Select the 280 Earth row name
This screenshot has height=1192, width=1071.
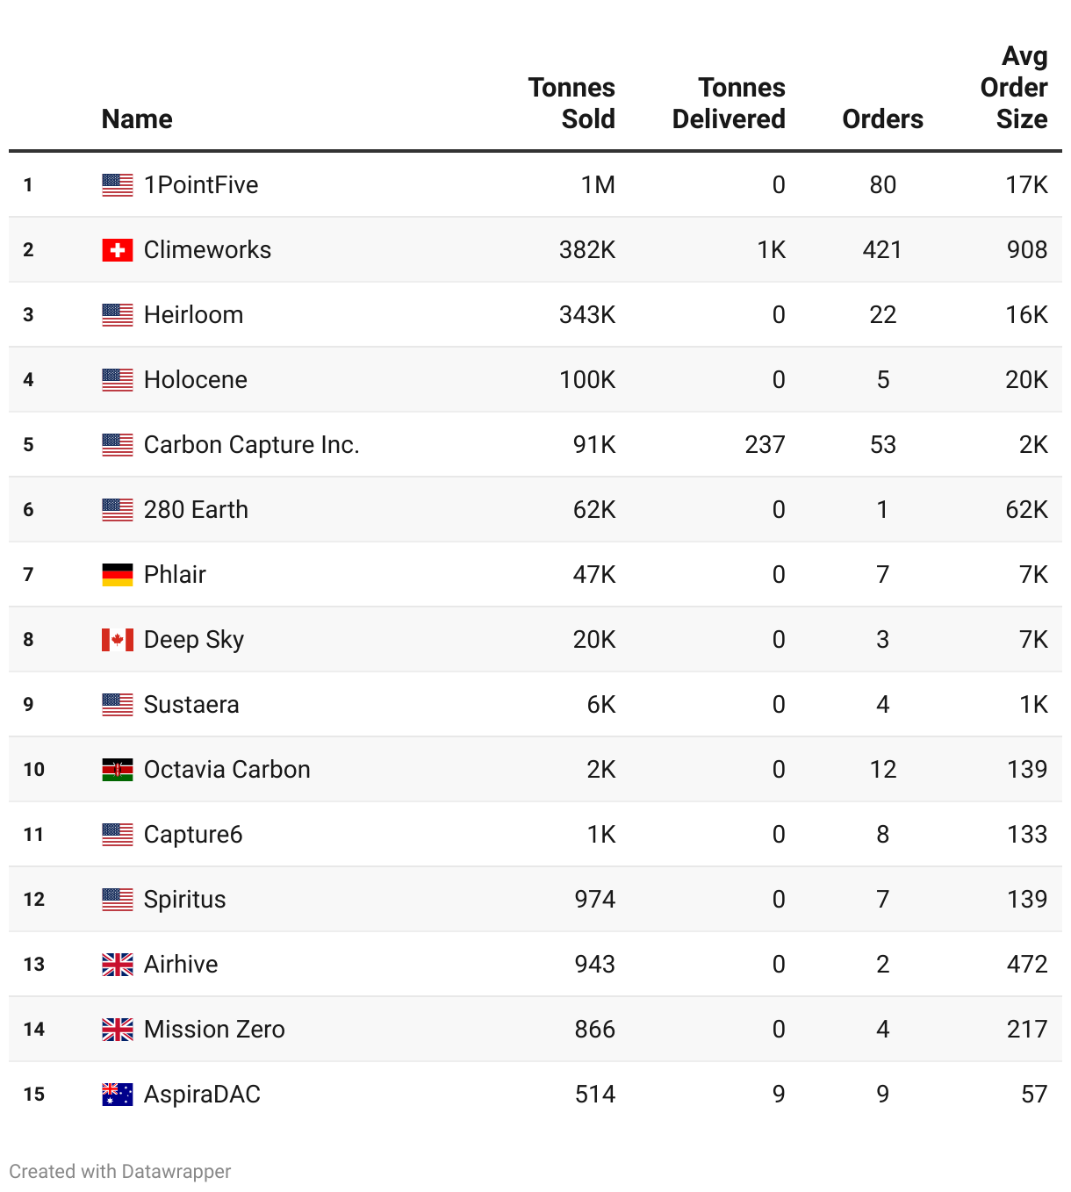196,510
